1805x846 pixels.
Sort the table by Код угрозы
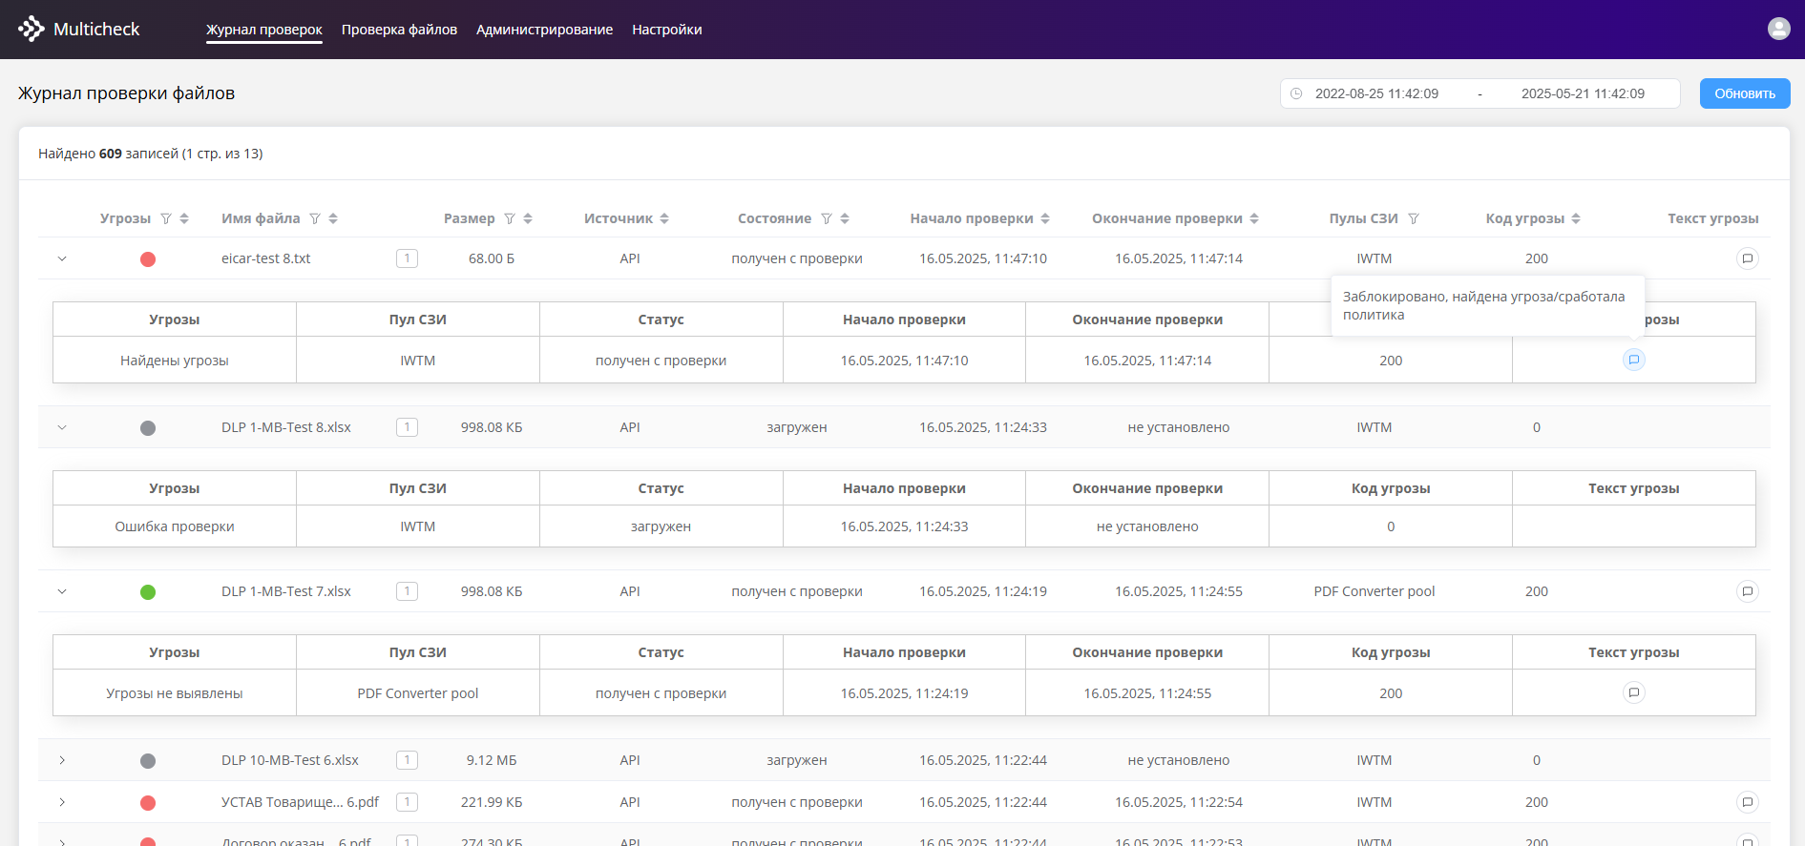[x=1576, y=218]
